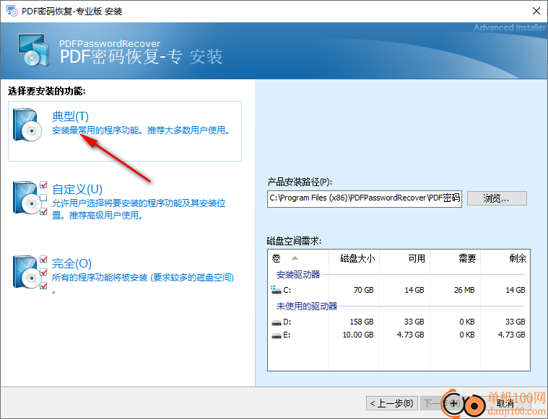Select the Complete (完全) install icon
The image size is (548, 419).
[30, 273]
